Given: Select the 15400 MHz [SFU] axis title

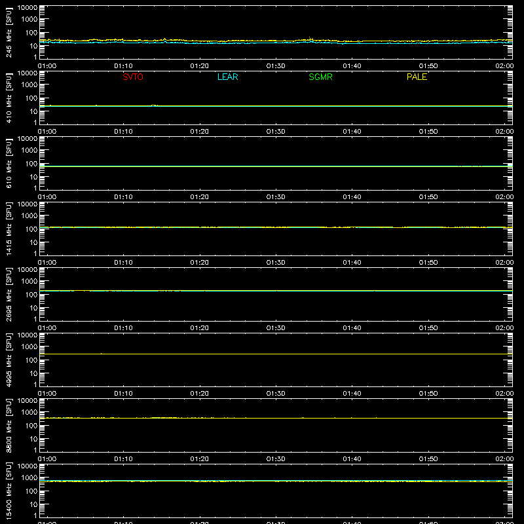Looking at the screenshot, I should coord(9,491).
